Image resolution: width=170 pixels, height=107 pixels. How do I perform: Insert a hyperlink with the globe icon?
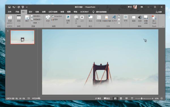click(76, 19)
